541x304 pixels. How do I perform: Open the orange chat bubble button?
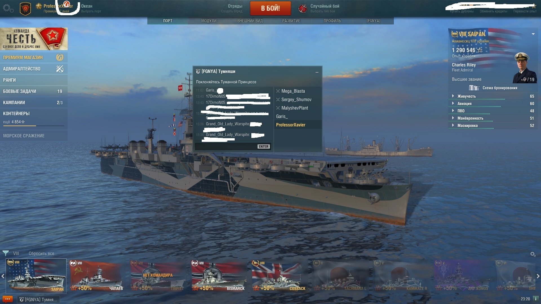[8, 299]
